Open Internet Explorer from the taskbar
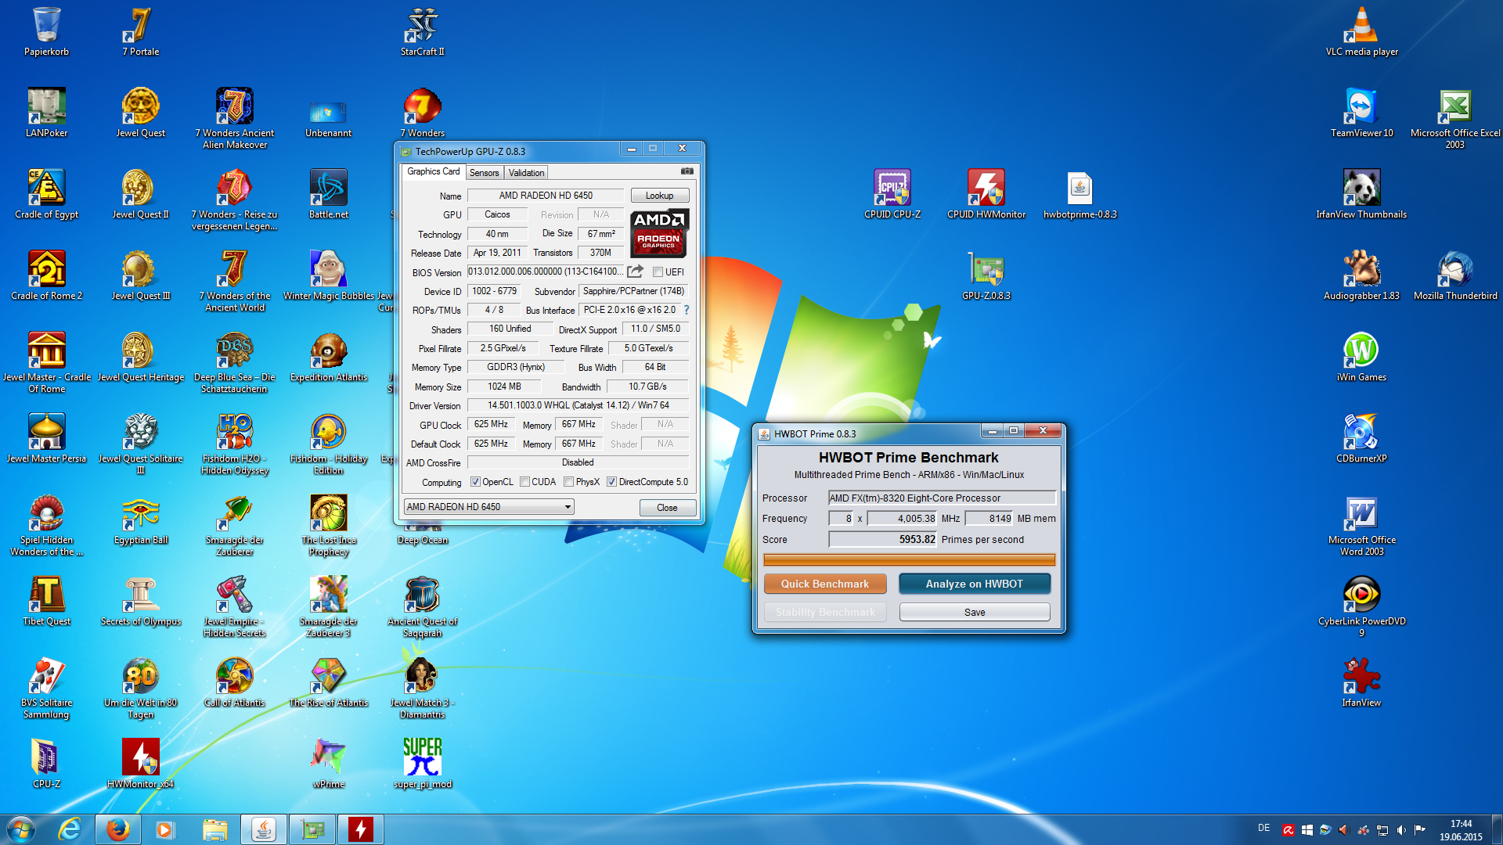This screenshot has width=1503, height=845. (70, 829)
